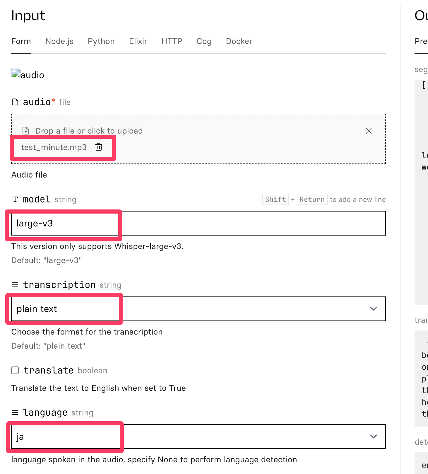Clear upload area with X icon
The height and width of the screenshot is (474, 428).
[369, 131]
